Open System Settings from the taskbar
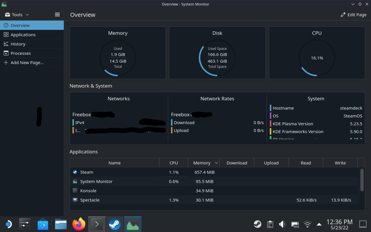The height and width of the screenshot is (232, 371). click(25, 224)
